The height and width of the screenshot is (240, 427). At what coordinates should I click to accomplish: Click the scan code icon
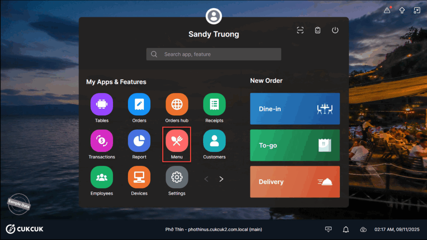point(300,30)
